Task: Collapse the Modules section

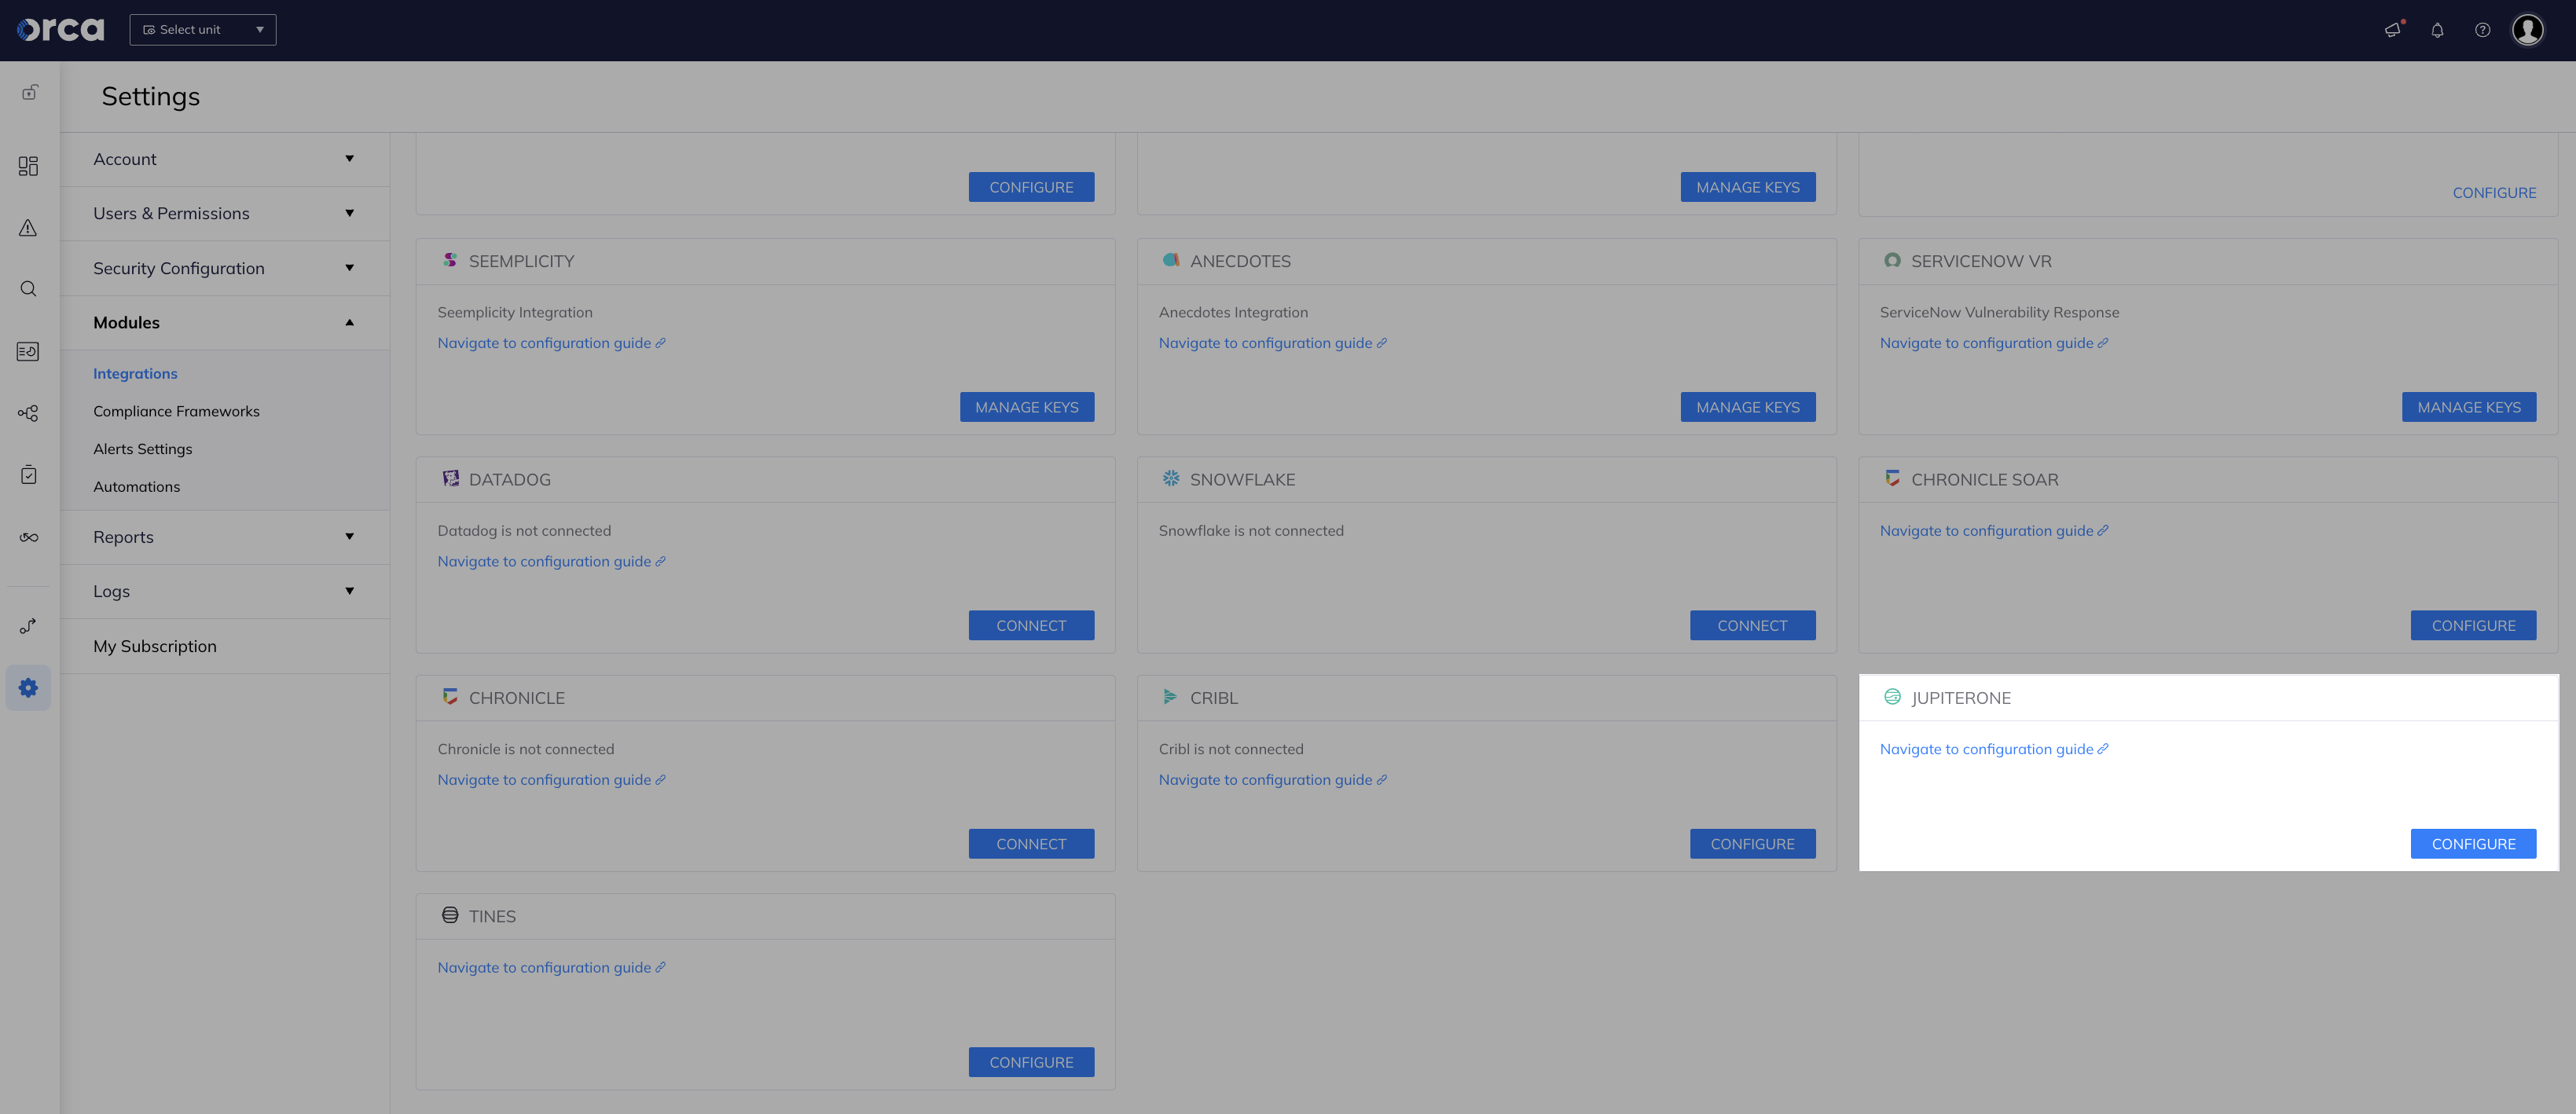Action: (x=224, y=322)
